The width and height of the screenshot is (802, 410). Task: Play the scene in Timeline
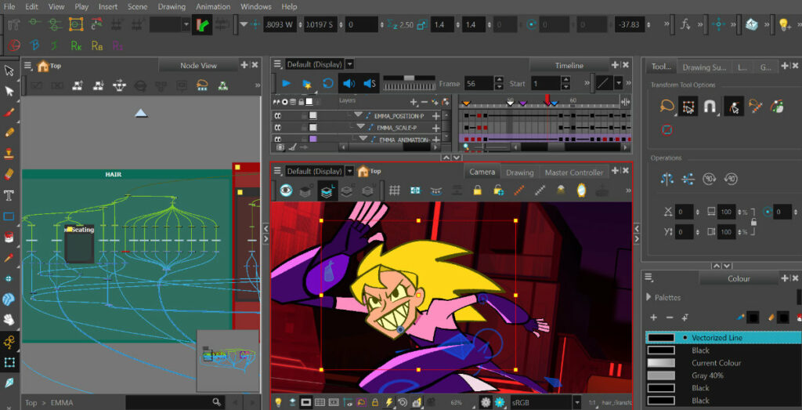pyautogui.click(x=286, y=83)
